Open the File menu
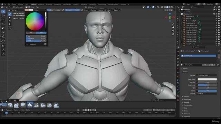This screenshot has height=124, width=221. (x=5, y=4)
